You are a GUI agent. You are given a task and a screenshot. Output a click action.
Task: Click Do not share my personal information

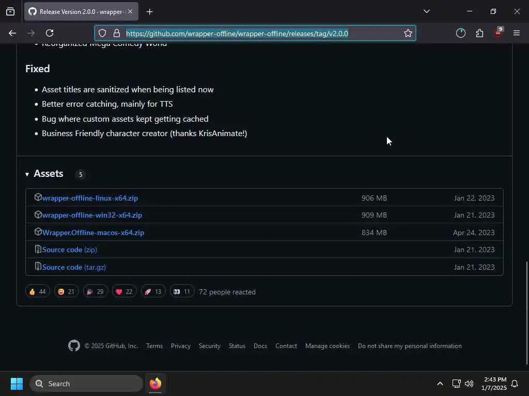(410, 346)
